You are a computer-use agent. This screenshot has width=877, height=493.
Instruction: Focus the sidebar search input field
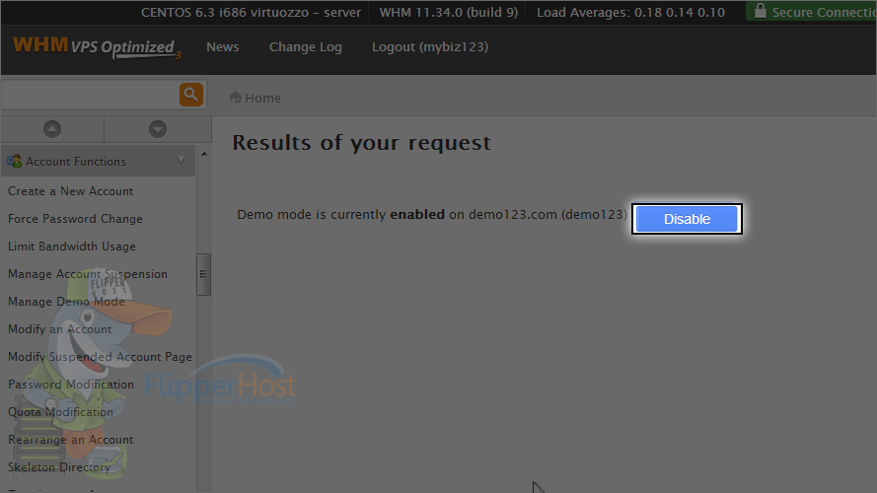90,95
